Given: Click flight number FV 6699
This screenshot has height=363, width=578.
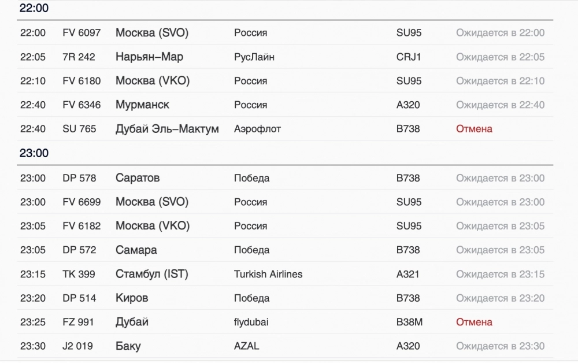Looking at the screenshot, I should 81,202.
